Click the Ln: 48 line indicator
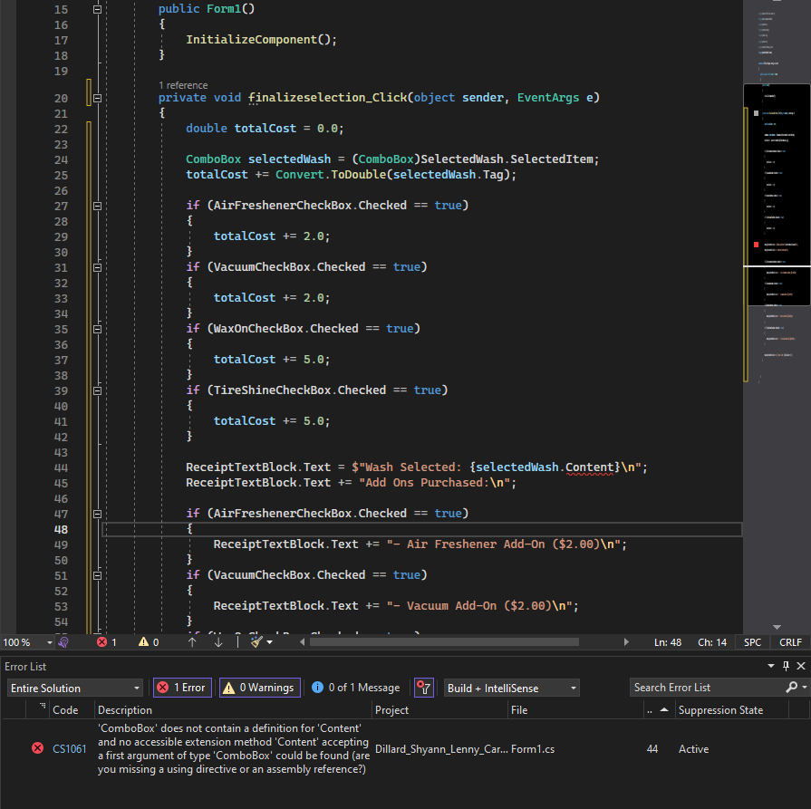Screen dimensions: 811x809 coord(668,642)
